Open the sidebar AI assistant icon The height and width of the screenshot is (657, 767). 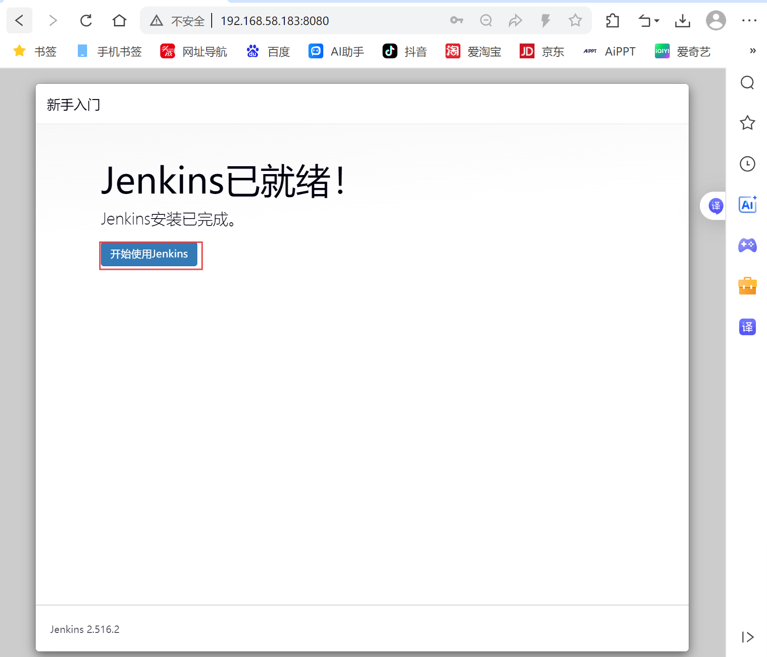point(748,204)
